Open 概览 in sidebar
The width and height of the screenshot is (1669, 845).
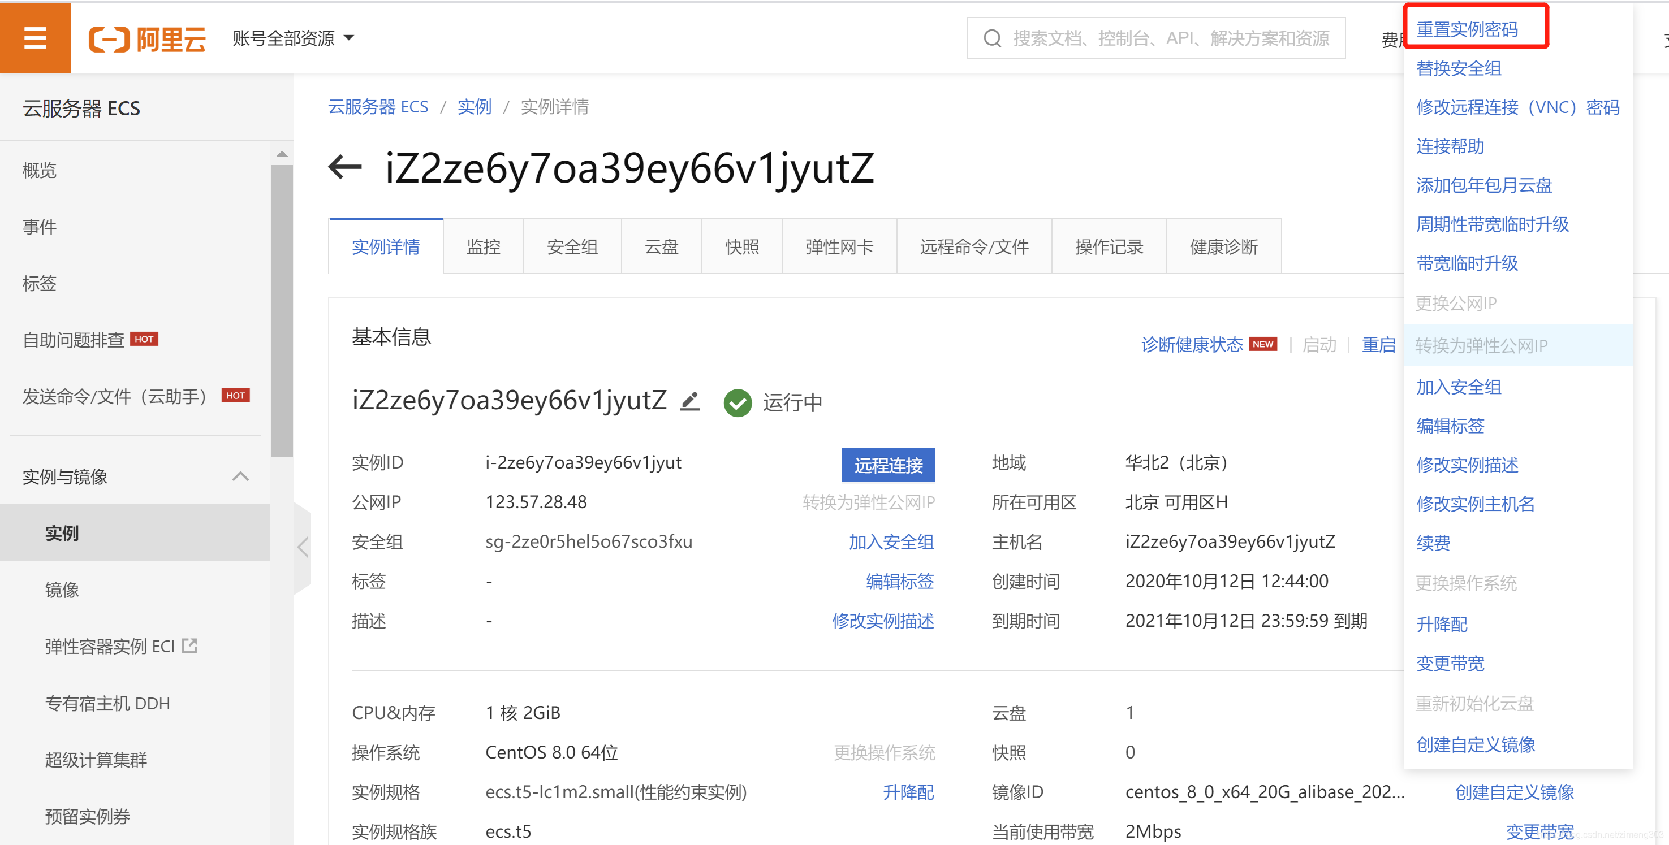39,170
